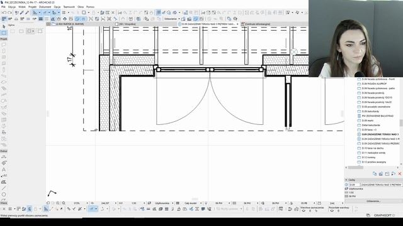
Task: Toggle lock for Warstwa zaznaczenia
Action: point(310,211)
